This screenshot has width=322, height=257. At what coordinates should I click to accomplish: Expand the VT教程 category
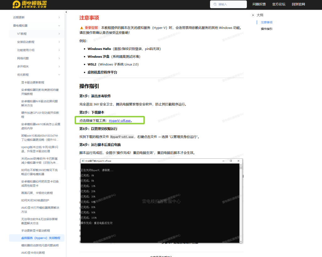59,34
